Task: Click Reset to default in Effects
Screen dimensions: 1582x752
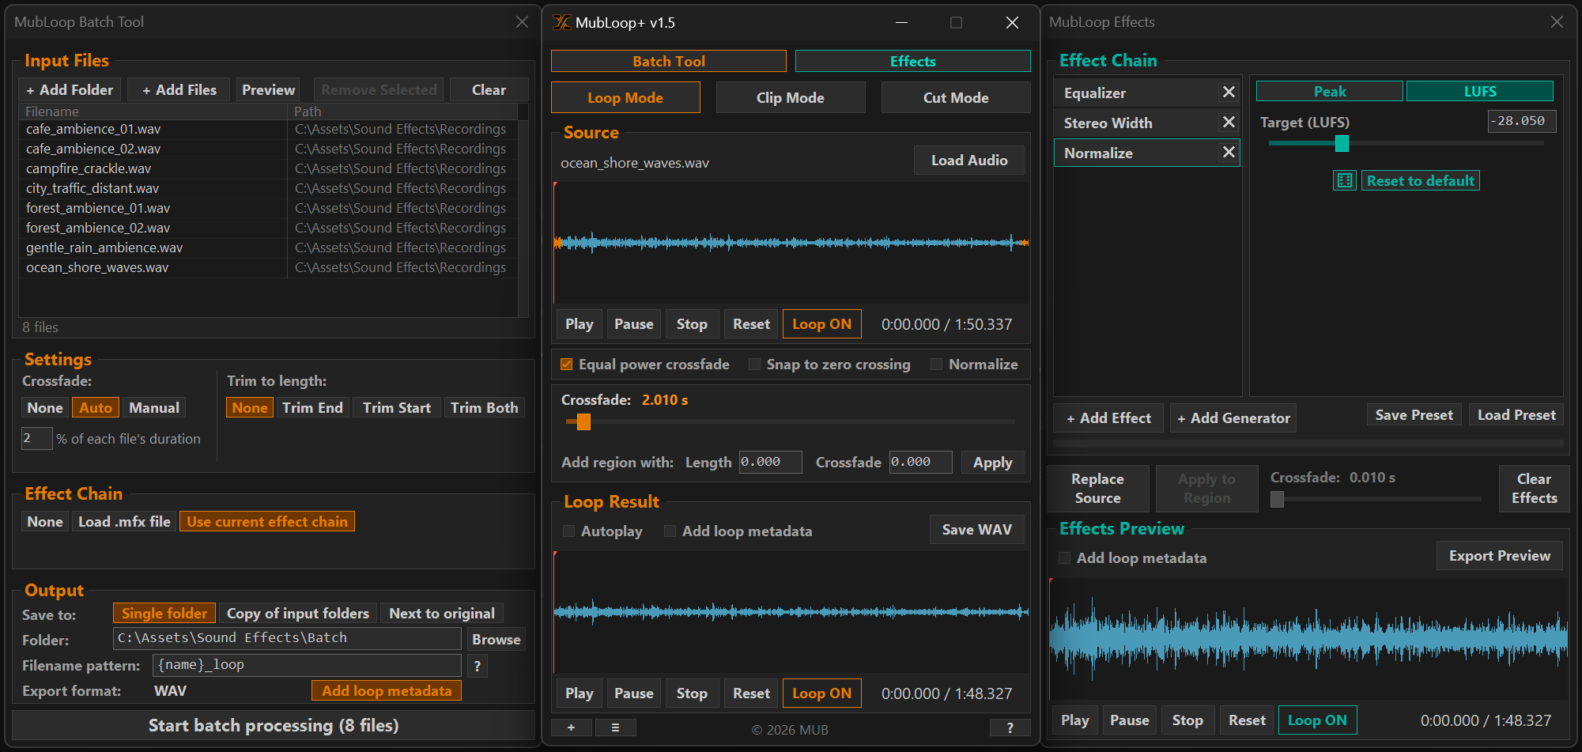Action: point(1420,180)
